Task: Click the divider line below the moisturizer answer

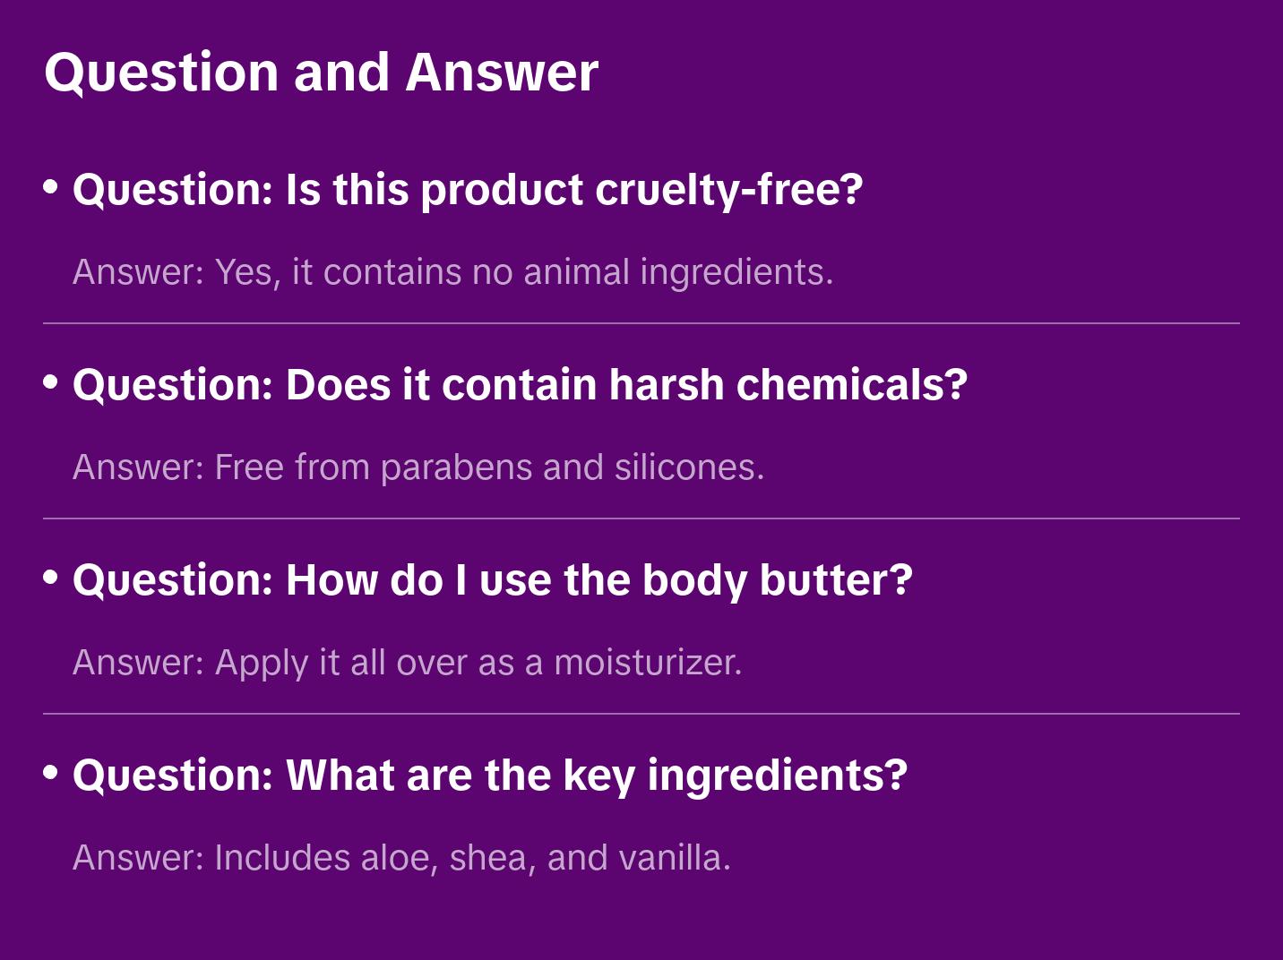Action: click(641, 714)
